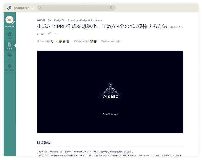202x160 pixels.
Task: Open Settings gear in sidebar
Action: coord(9,68)
